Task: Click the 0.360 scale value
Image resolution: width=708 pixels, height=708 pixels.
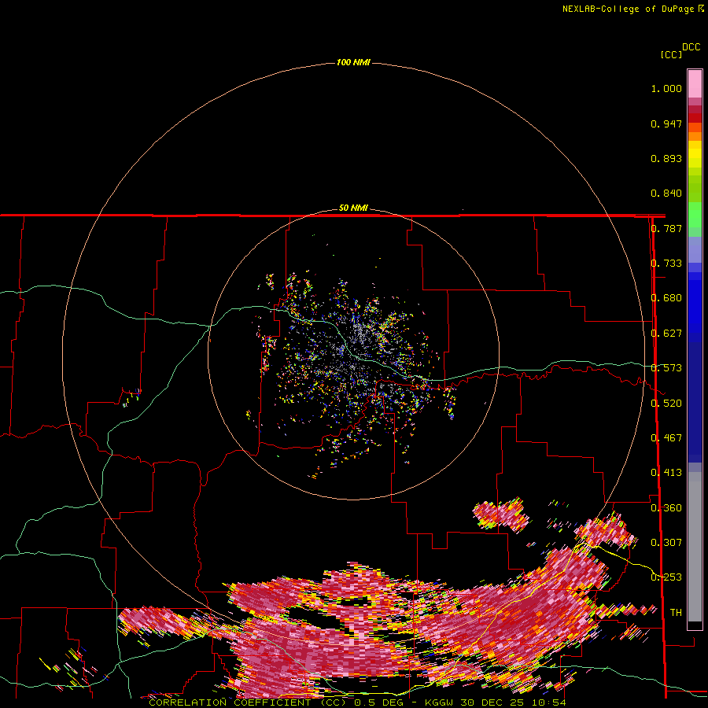Action: click(x=666, y=508)
